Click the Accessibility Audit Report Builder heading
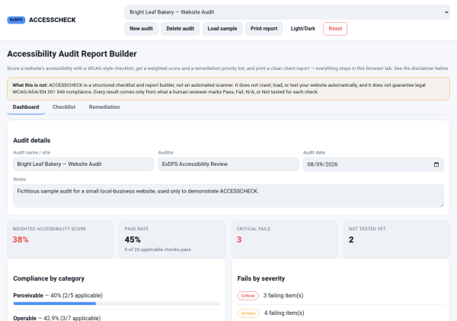Viewport: 457px width, 321px height. coord(72,54)
